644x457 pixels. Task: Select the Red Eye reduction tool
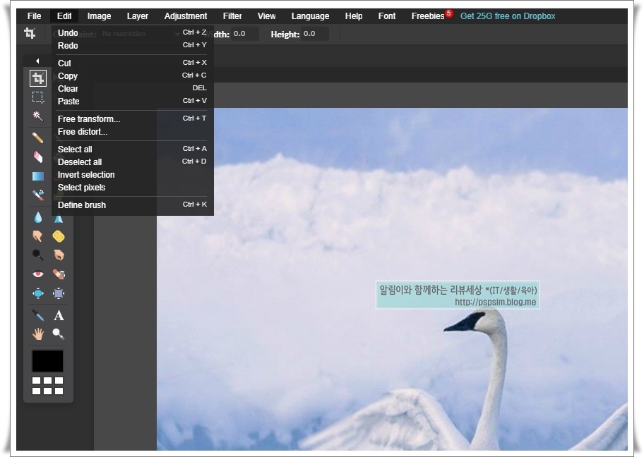click(x=38, y=274)
